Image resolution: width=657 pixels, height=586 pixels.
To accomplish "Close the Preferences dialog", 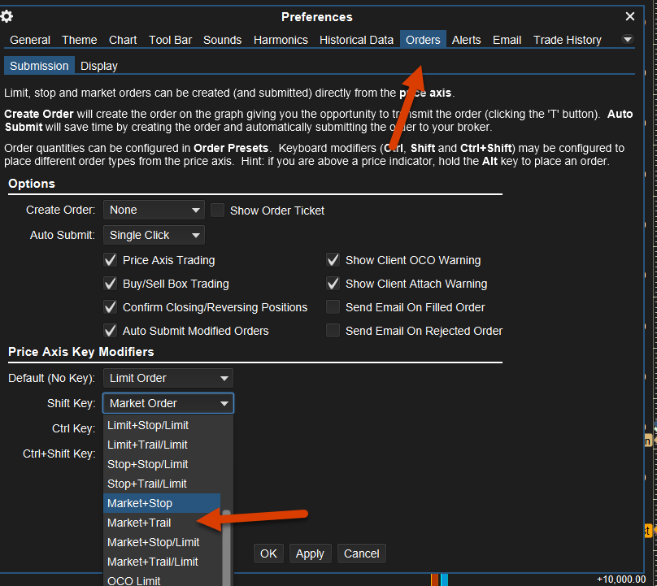I will click(x=630, y=16).
